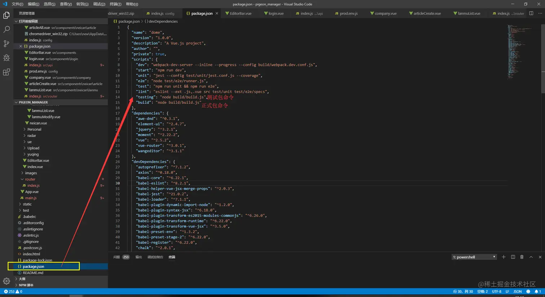This screenshot has height=297, width=545.
Task: Expand the images folder
Action: point(31,173)
